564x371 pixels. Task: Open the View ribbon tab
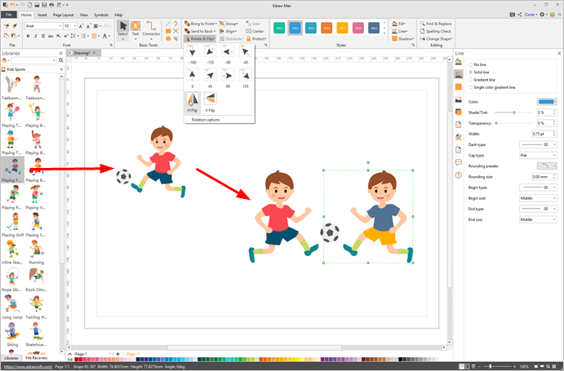coord(84,15)
